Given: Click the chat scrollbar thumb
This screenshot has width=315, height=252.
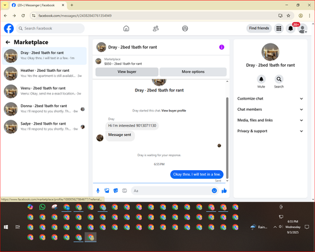Looking at the screenshot, I should click(227, 137).
